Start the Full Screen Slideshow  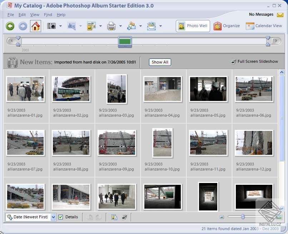[x=254, y=62]
